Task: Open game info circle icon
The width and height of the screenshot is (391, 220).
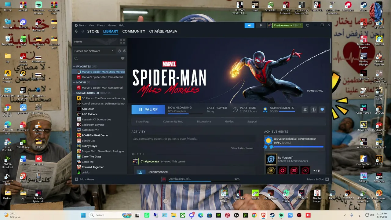Action: coord(313,109)
